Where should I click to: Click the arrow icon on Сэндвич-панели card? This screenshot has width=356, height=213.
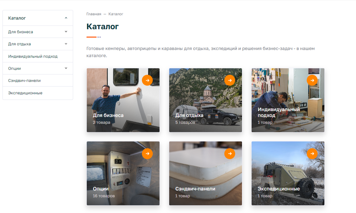230,153
